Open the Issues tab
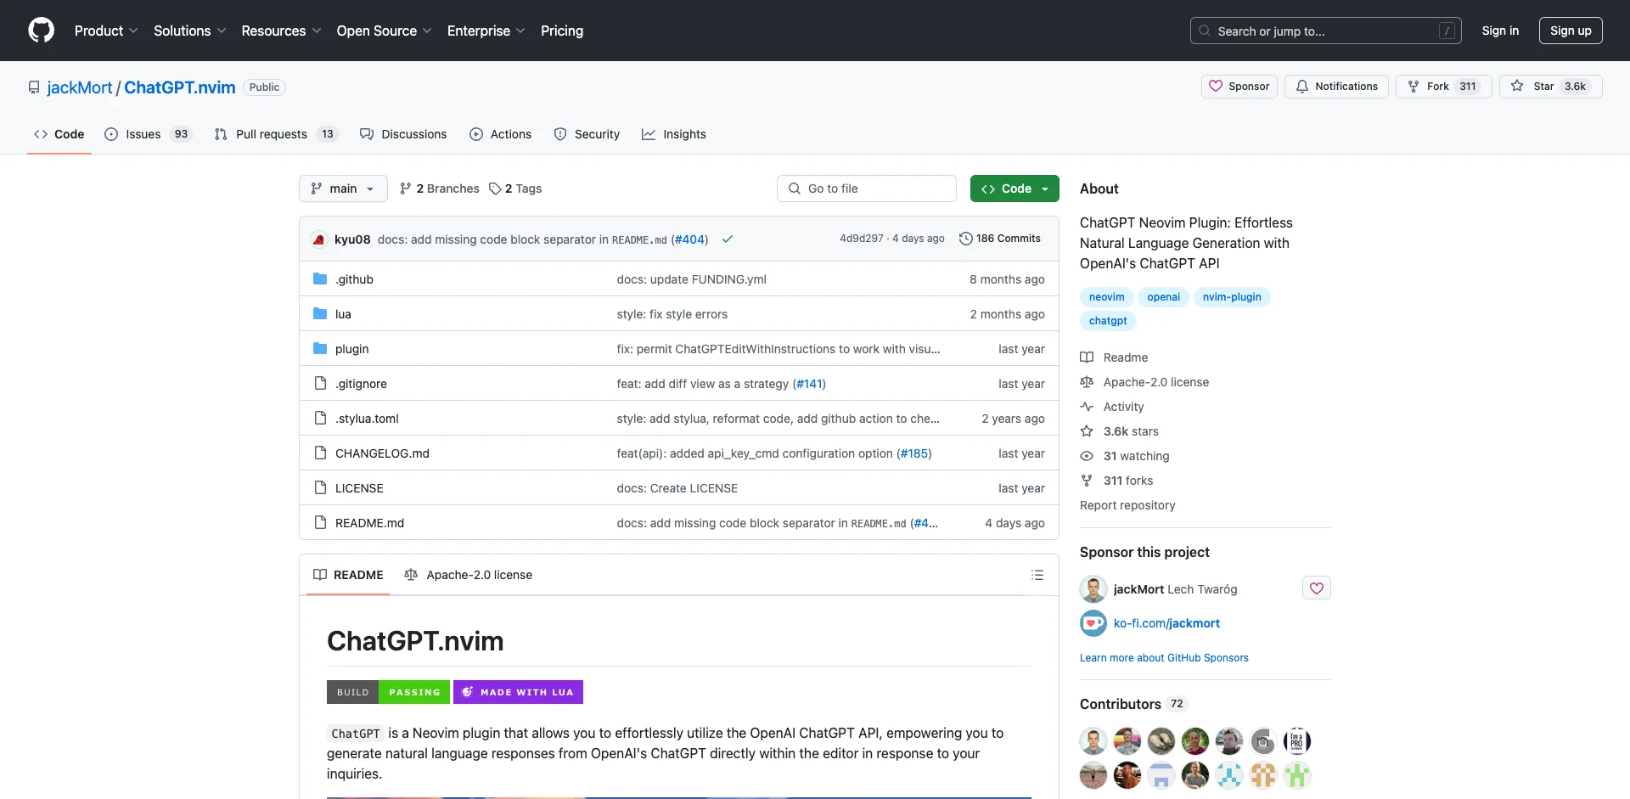The width and height of the screenshot is (1630, 799). 149,134
